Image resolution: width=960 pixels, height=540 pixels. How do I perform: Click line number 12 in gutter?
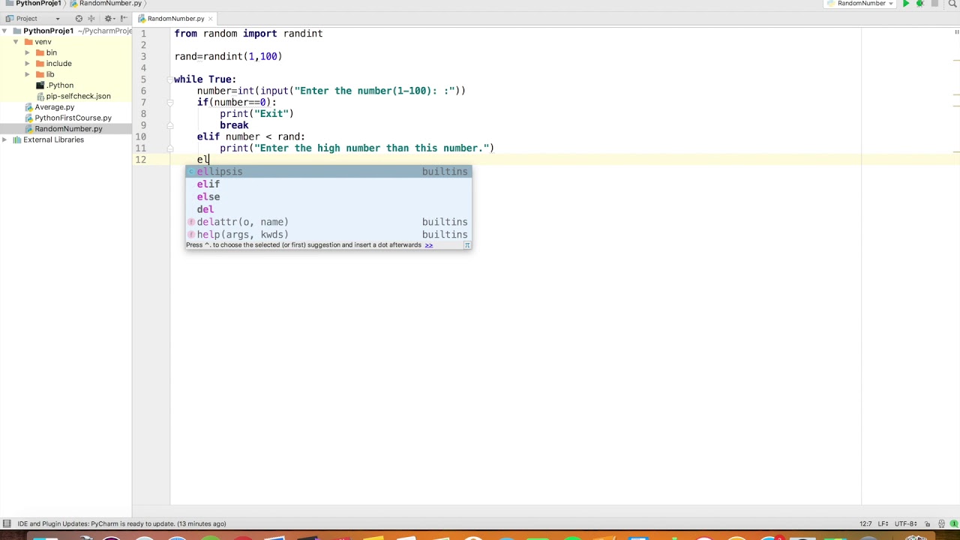(x=141, y=160)
